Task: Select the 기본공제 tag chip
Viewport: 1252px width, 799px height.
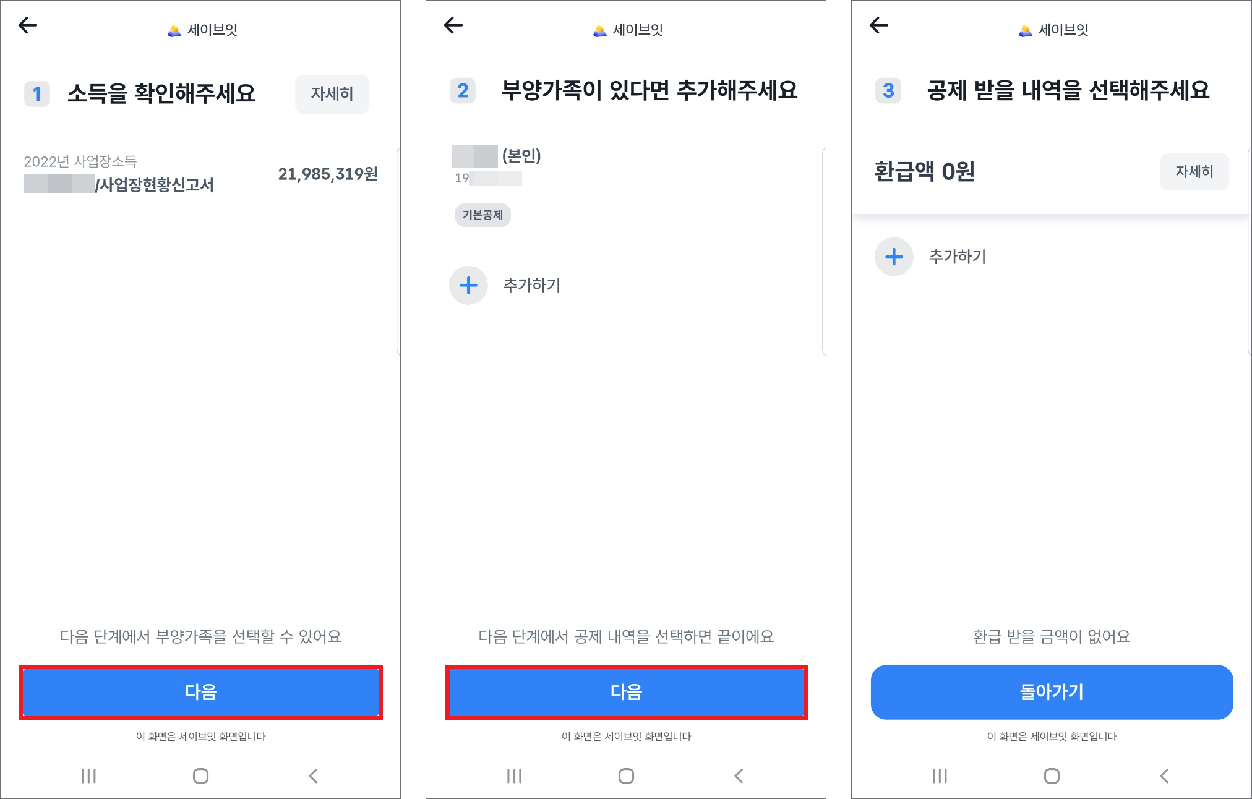Action: click(x=482, y=215)
